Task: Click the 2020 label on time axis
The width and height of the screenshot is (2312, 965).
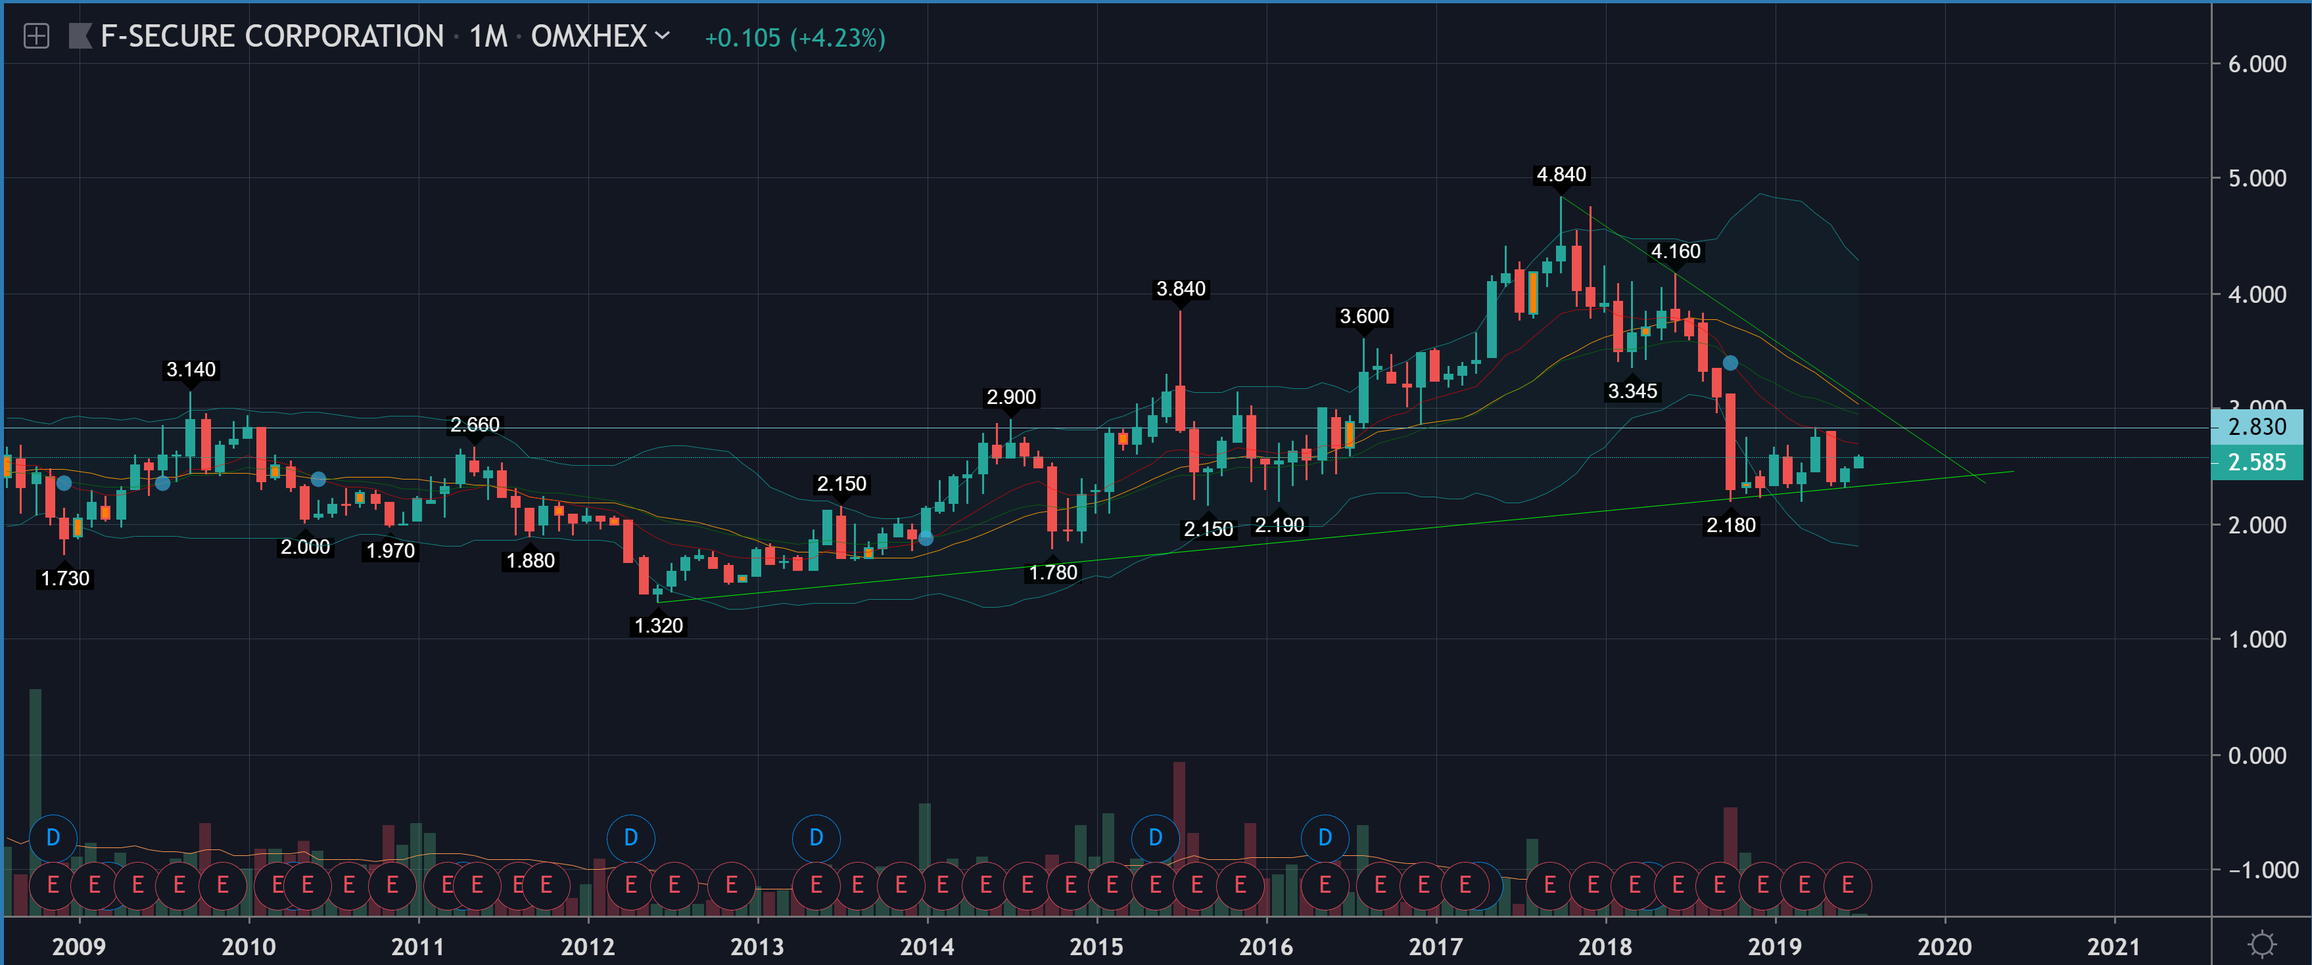Action: coord(1944,946)
